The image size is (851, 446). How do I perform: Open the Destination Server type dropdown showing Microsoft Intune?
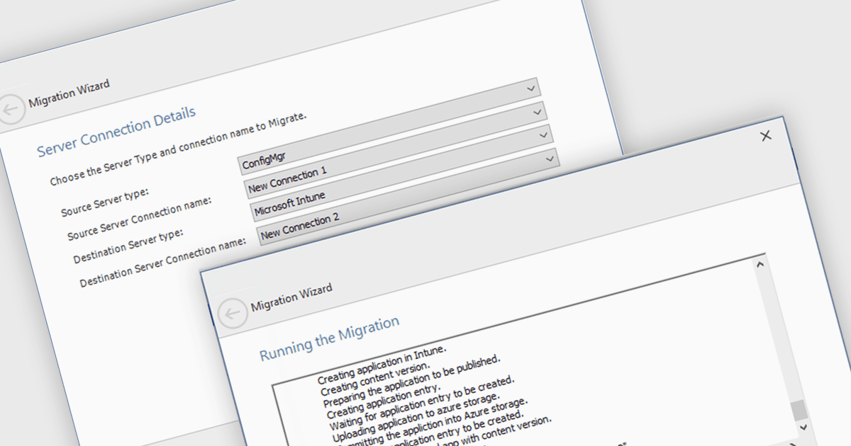pos(401,173)
